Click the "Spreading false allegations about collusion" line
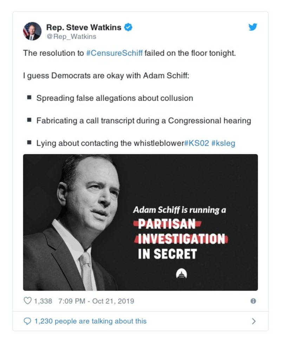 [x=115, y=98]
